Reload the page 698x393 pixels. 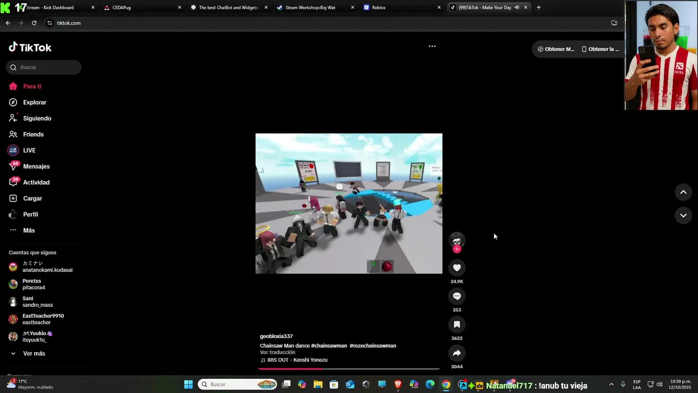pos(34,23)
